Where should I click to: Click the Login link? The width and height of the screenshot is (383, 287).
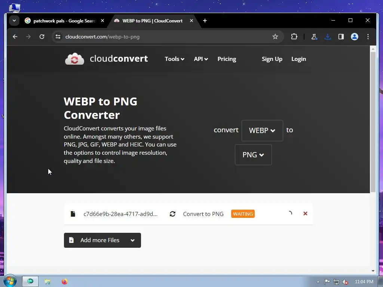[x=298, y=59]
